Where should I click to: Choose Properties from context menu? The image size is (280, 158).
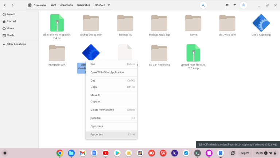click(112, 135)
